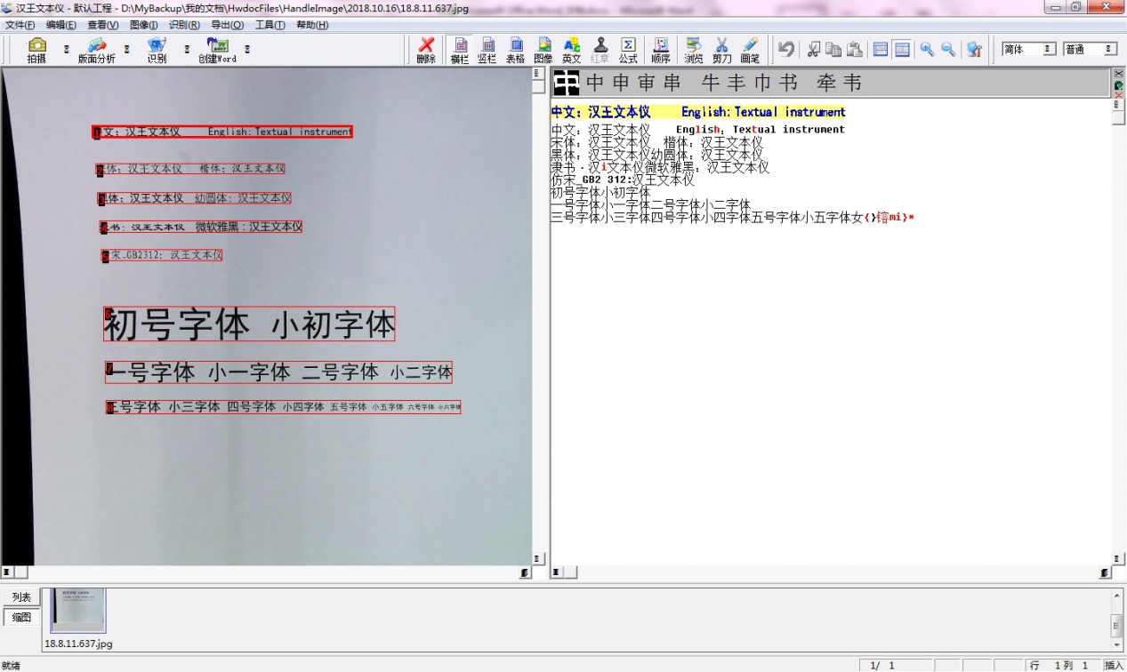Choose candidate character 串
The height and width of the screenshot is (672, 1127).
[672, 84]
